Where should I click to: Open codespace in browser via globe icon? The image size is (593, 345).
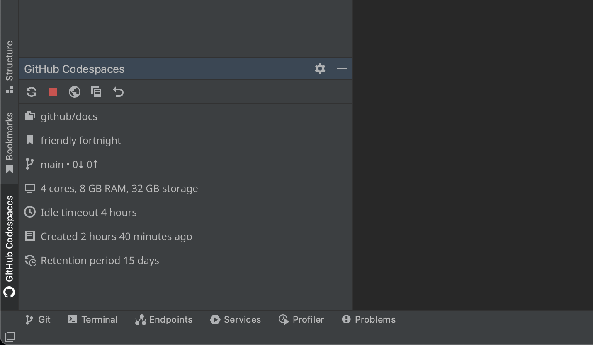(x=75, y=92)
